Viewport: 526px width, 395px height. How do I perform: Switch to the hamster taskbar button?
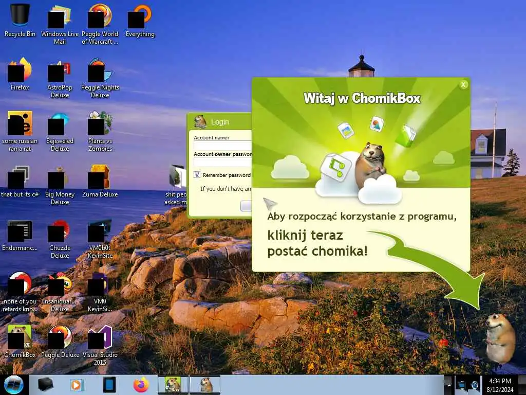tap(205, 385)
